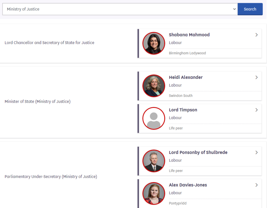This screenshot has height=208, width=267.
Task: Click 'Parliamentary Under-Secretary (Ministry of Justice)' heading
Action: pos(51,177)
